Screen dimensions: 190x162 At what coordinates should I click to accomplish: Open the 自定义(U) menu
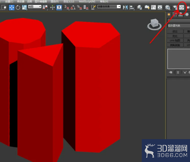coord(69,2)
